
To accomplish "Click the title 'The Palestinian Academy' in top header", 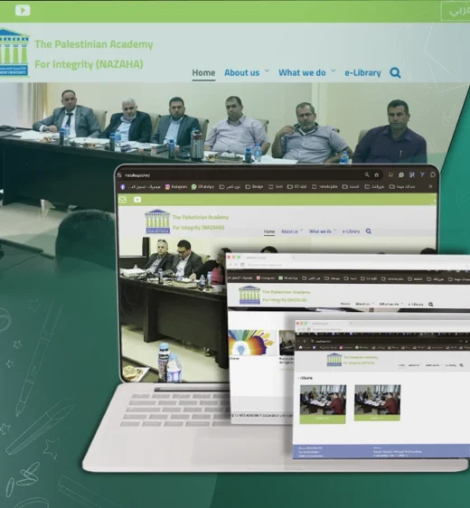I will click(94, 44).
